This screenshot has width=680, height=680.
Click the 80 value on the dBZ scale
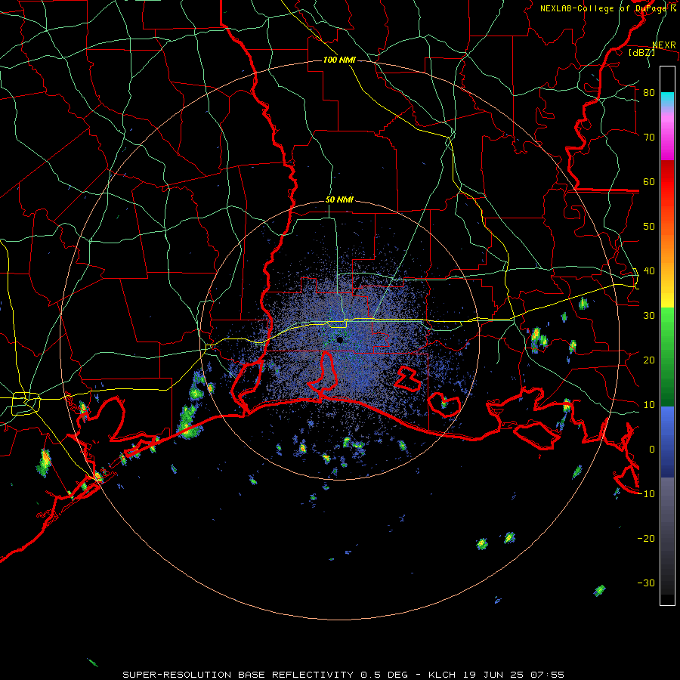649,93
